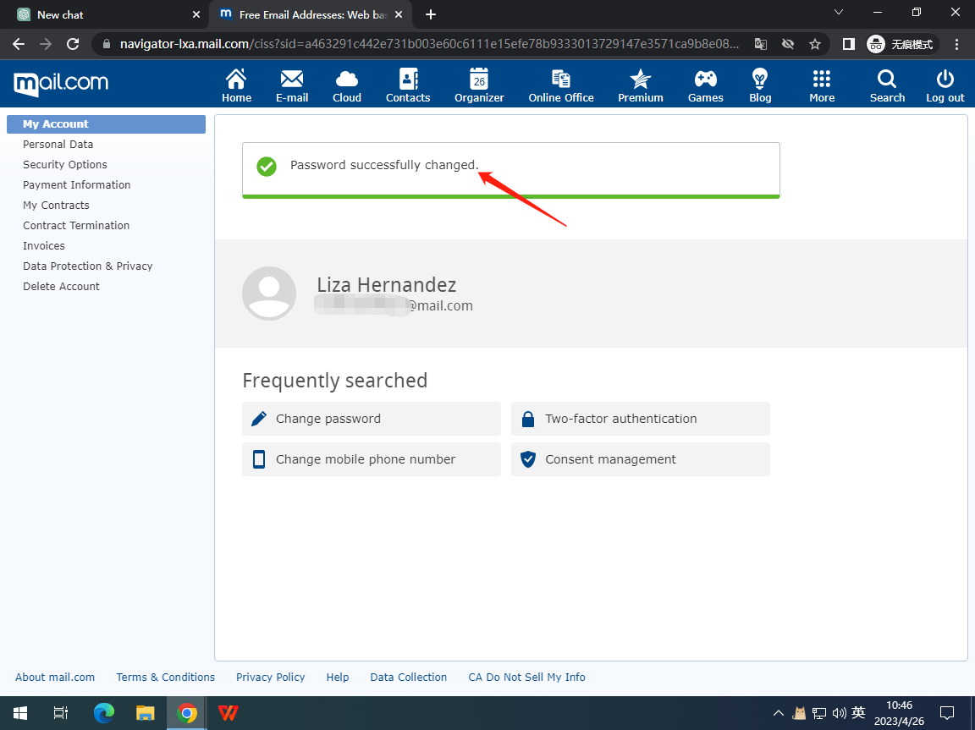Open the Privacy Policy footer link
Screen dimensions: 975x730
tap(270, 678)
